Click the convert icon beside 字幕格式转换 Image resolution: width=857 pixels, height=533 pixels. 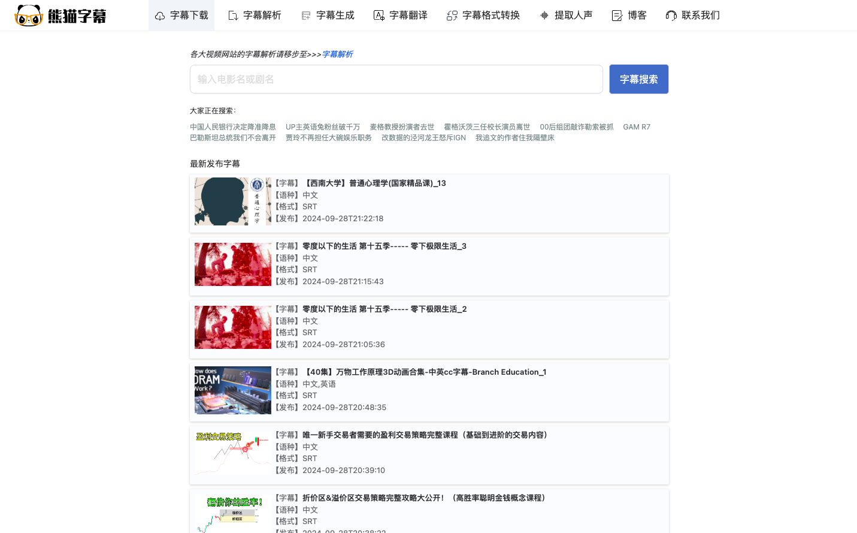tap(452, 16)
